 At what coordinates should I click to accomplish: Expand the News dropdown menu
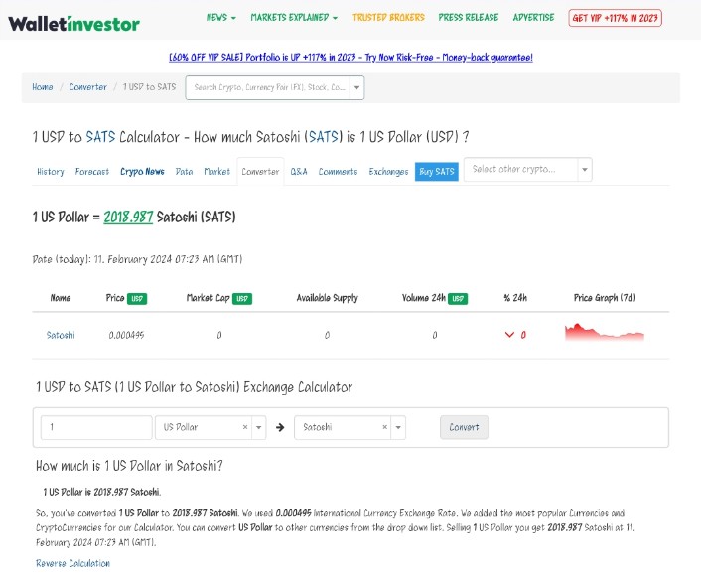point(220,18)
